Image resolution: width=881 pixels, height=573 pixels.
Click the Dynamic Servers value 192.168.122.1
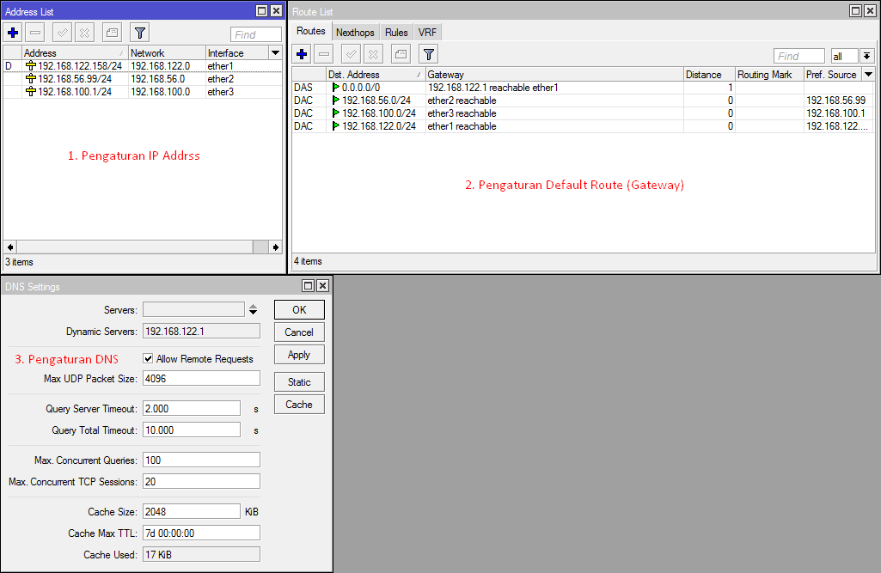201,332
